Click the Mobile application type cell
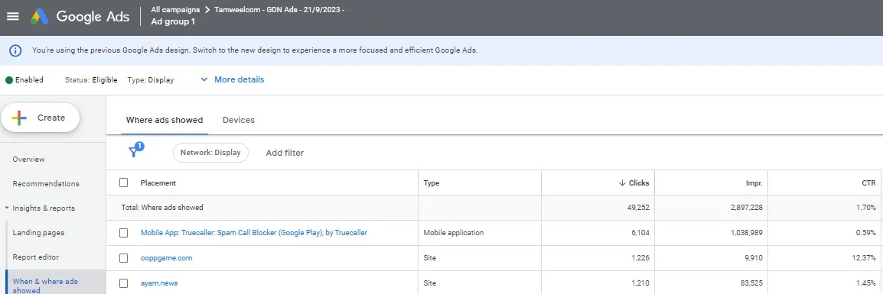 454,232
